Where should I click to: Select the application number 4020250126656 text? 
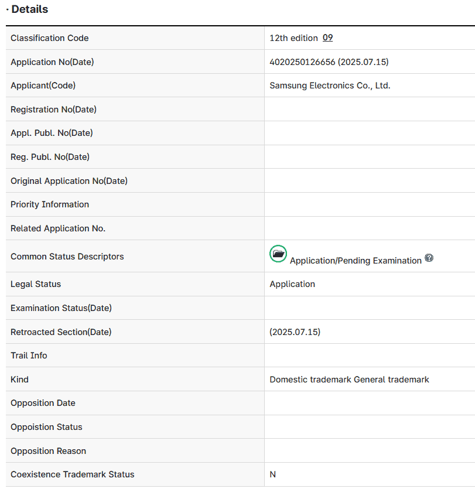(x=302, y=62)
